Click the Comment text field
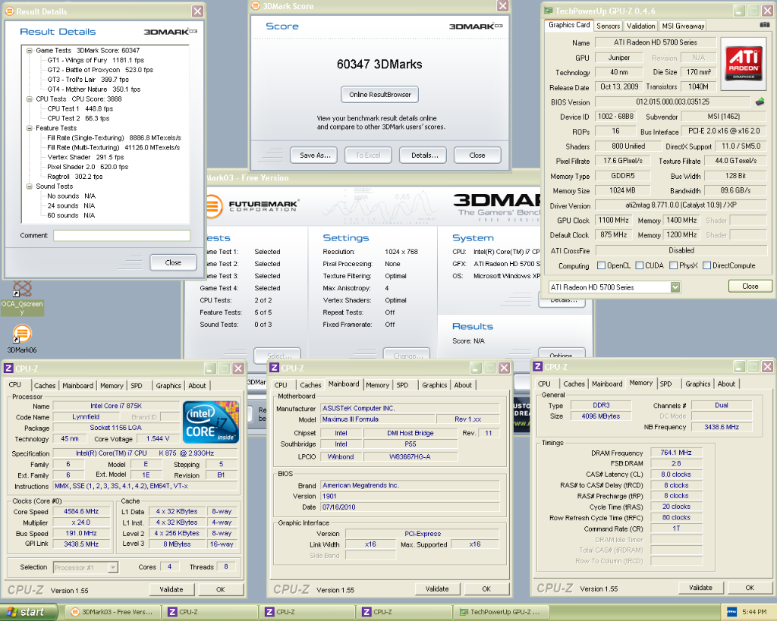Image resolution: width=777 pixels, height=621 pixels. 121,236
